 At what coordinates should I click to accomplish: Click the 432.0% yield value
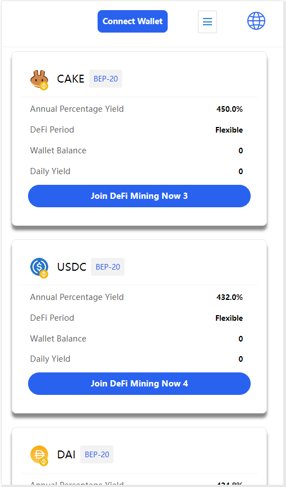pos(229,297)
